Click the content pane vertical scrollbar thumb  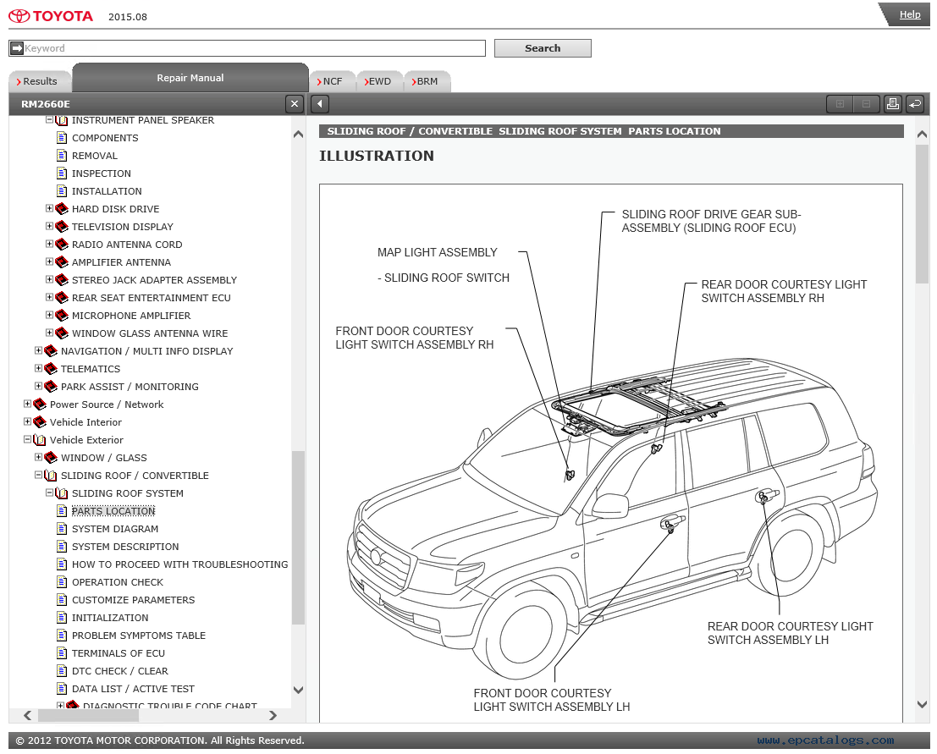(922, 214)
